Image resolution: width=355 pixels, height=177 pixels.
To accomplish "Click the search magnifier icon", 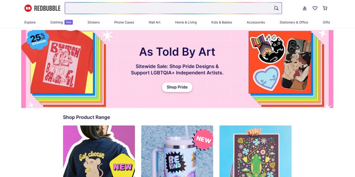I will pos(276,8).
